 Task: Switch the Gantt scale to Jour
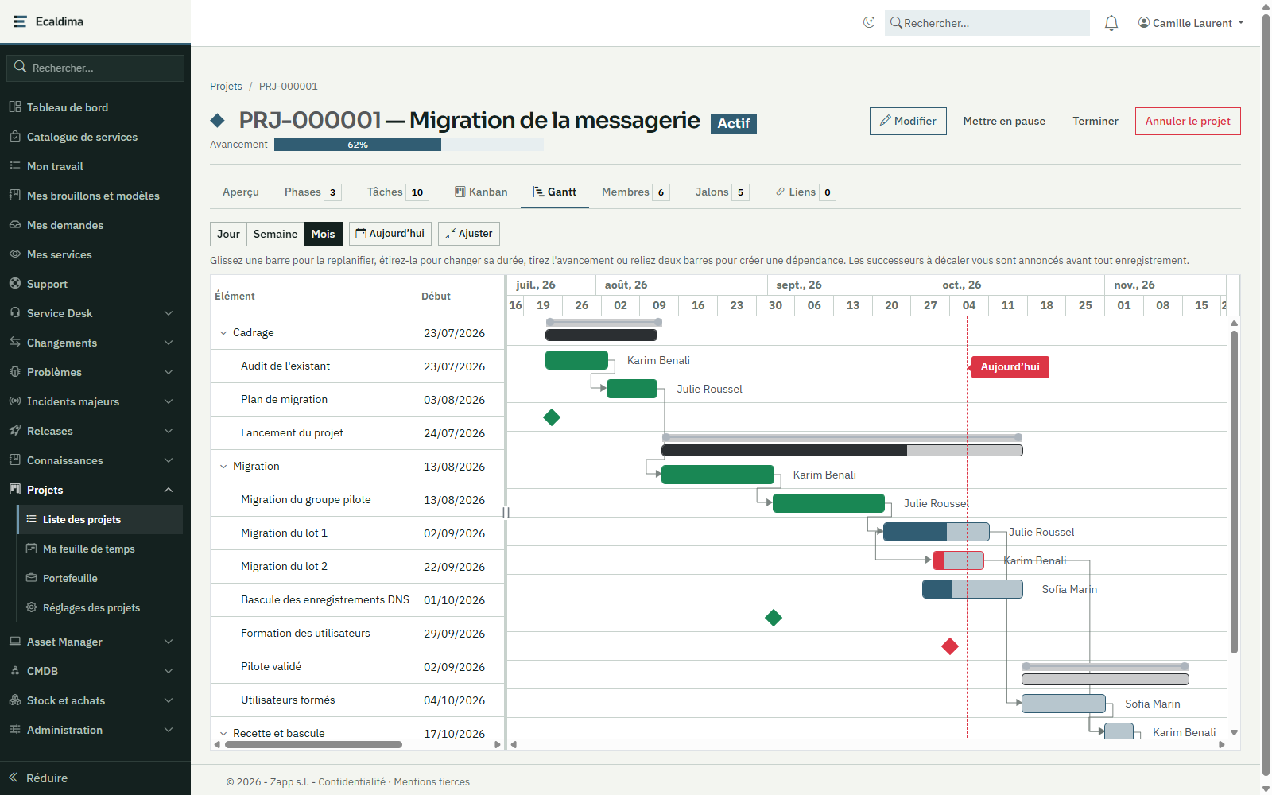coord(228,234)
